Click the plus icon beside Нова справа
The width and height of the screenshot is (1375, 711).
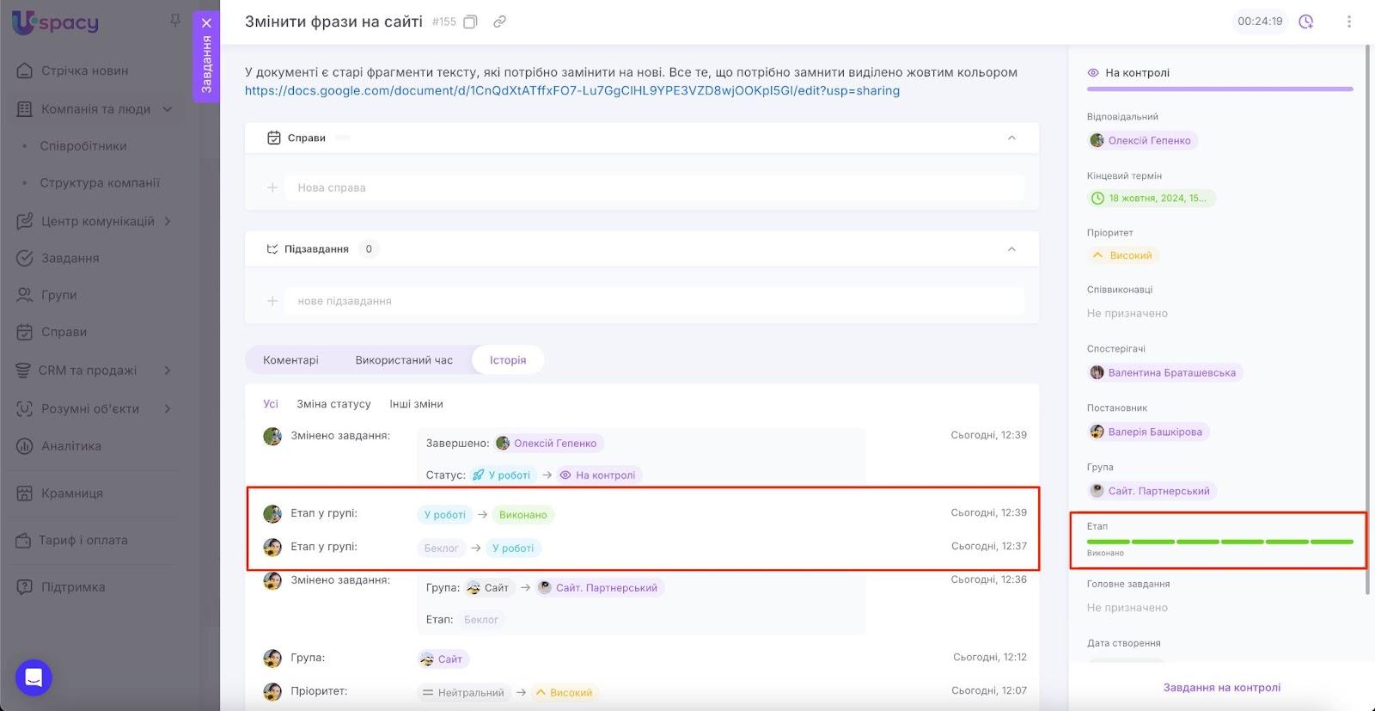[x=272, y=187]
